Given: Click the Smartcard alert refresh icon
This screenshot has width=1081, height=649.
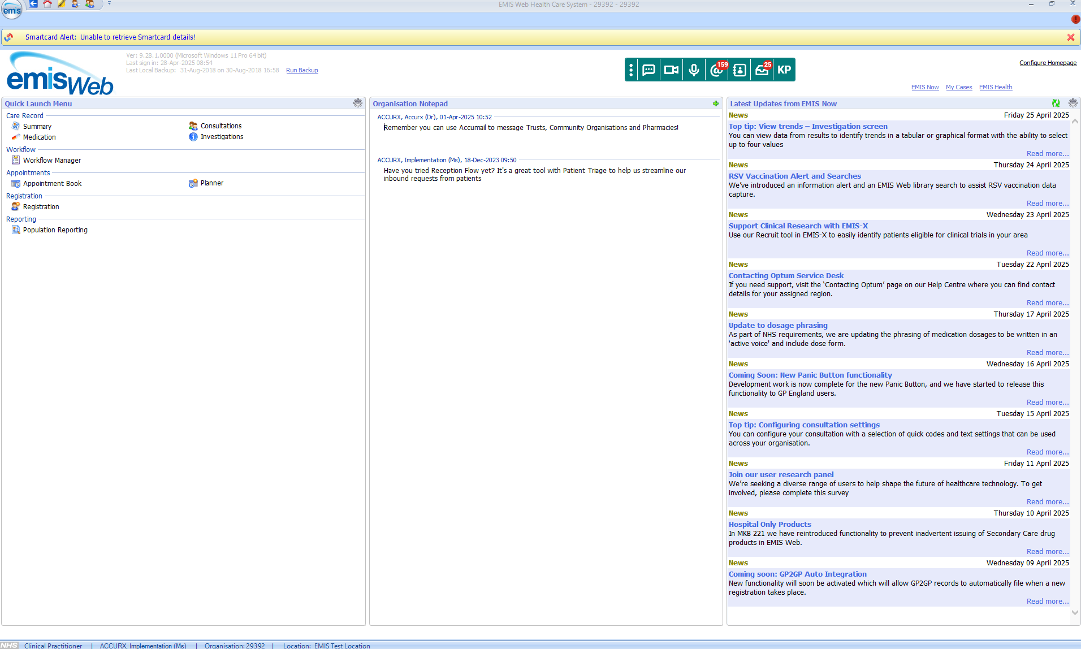Looking at the screenshot, I should point(9,37).
